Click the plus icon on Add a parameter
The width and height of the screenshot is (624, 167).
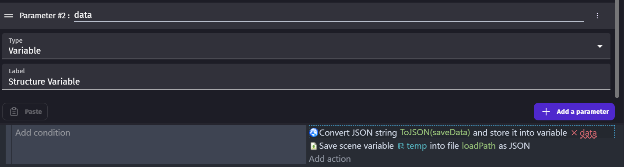(546, 112)
